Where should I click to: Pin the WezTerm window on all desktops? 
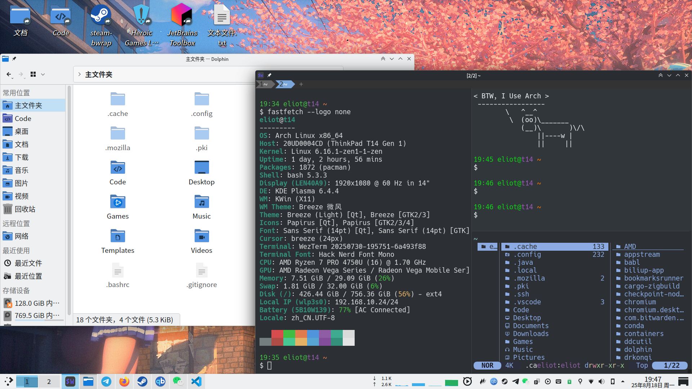pyautogui.click(x=269, y=75)
